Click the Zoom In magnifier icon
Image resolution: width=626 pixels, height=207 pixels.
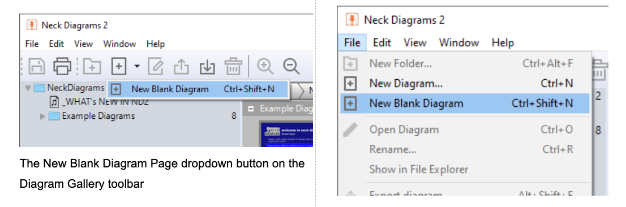coord(265,66)
